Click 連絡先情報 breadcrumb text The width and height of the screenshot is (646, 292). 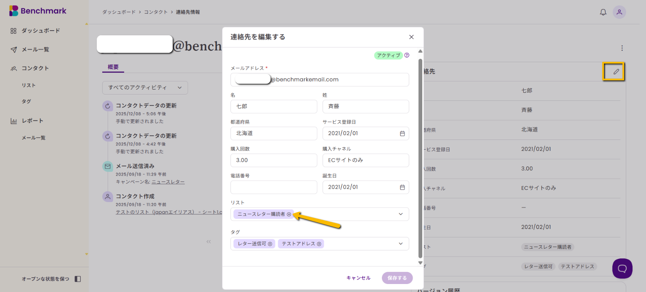tap(188, 12)
